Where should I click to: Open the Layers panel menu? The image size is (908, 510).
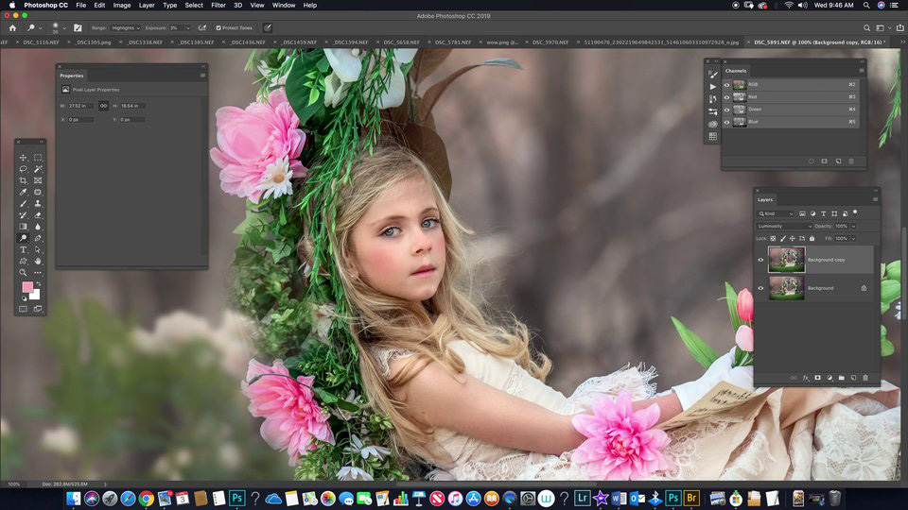(x=875, y=199)
